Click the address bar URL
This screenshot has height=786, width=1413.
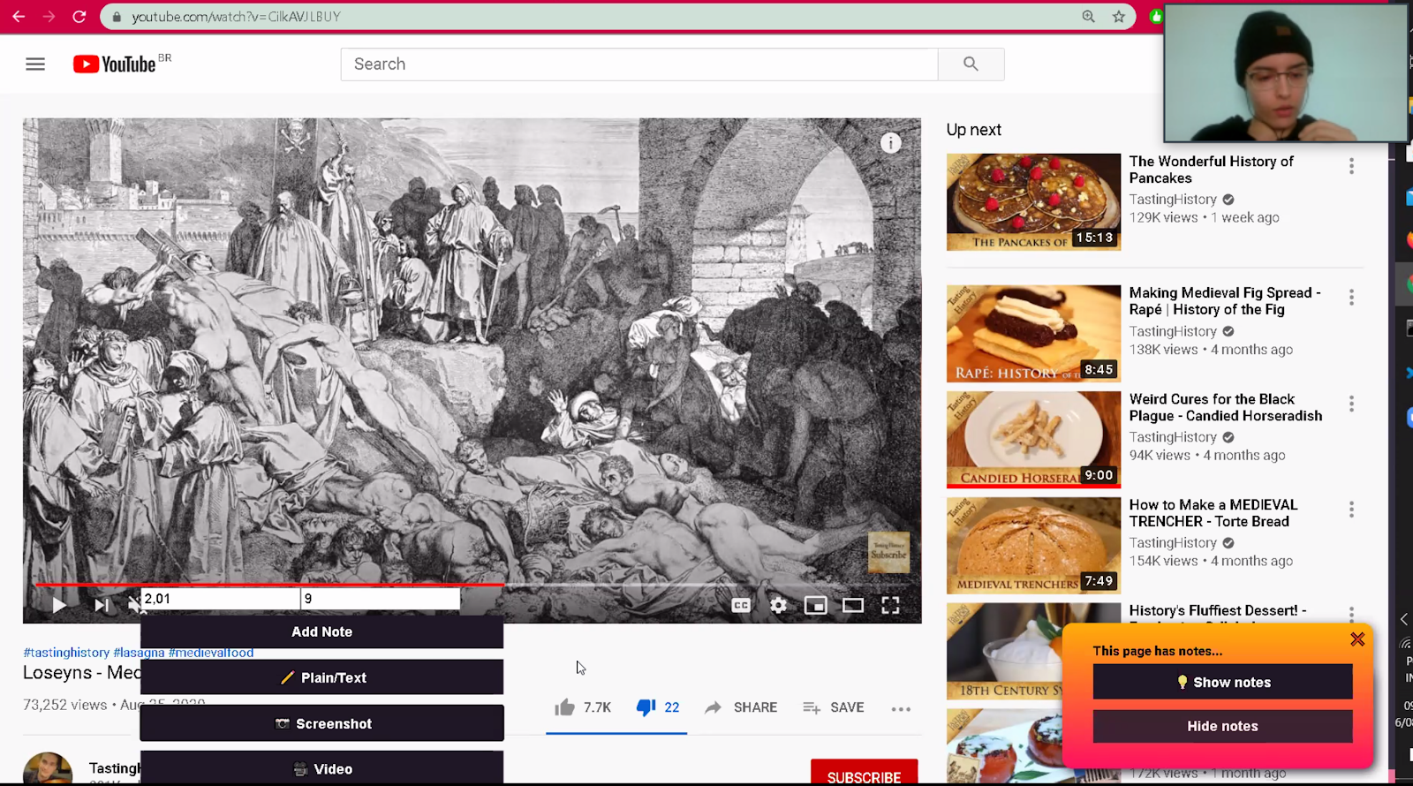(236, 16)
